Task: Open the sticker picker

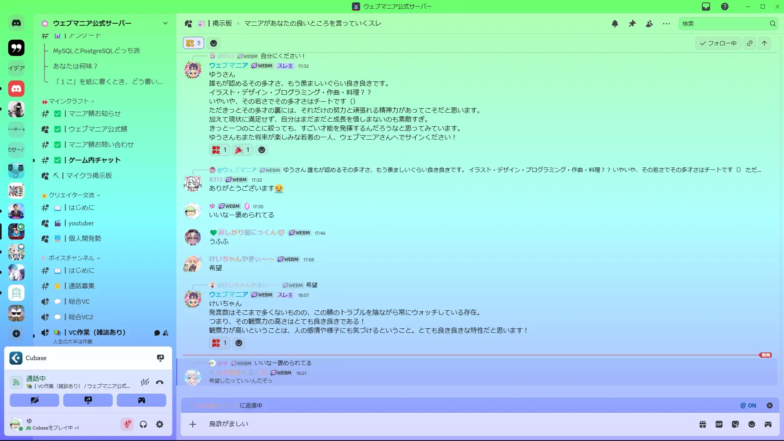Action: [735, 424]
